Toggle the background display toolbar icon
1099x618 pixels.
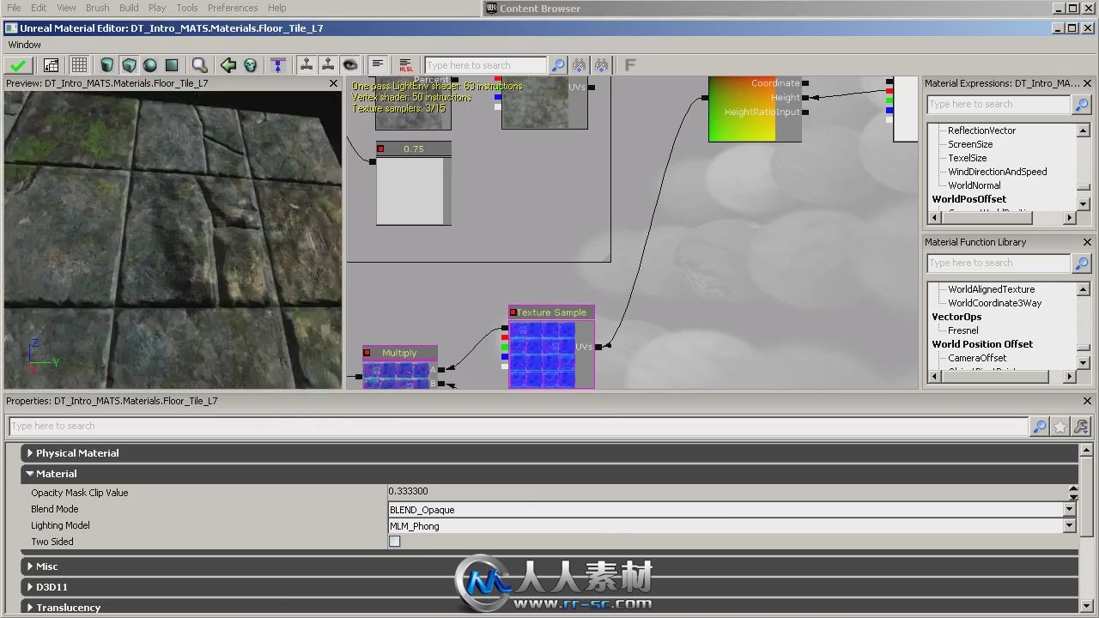click(51, 65)
